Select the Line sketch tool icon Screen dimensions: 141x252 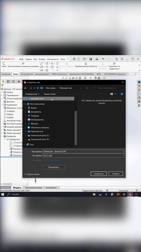click(42, 63)
